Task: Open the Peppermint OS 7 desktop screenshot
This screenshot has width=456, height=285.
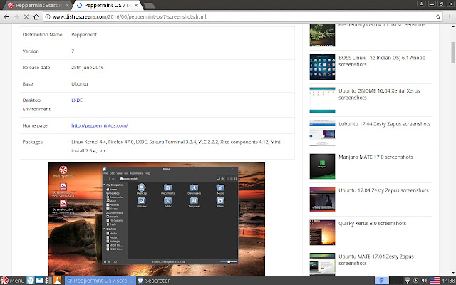Action: (157, 219)
